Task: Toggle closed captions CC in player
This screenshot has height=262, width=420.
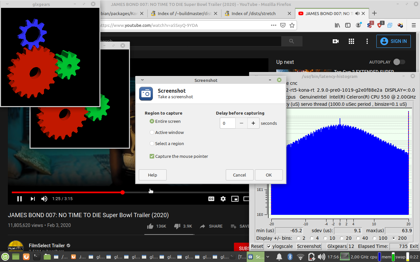Action: click(211, 199)
